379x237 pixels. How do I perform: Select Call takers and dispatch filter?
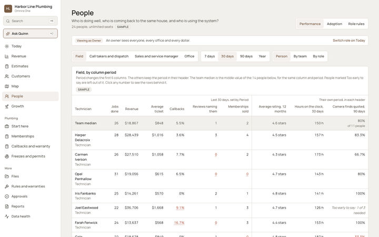pos(109,56)
